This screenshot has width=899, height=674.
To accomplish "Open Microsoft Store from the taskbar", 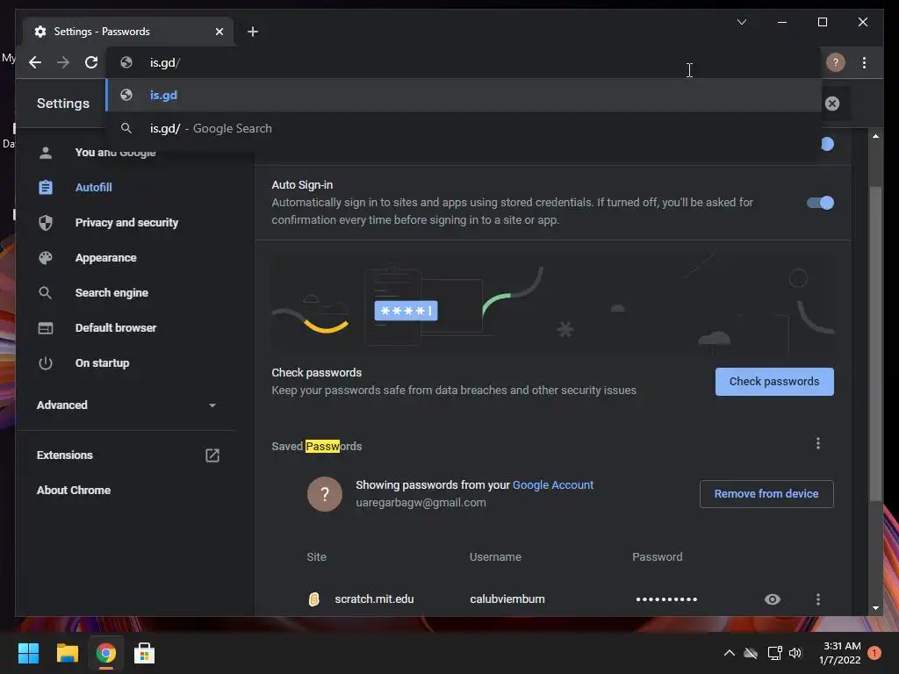I will pos(144,653).
